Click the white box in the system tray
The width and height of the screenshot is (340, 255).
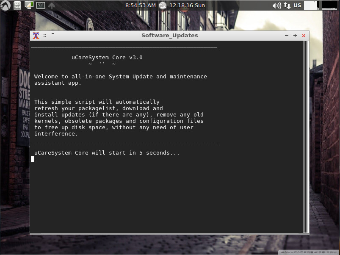[x=310, y=6]
